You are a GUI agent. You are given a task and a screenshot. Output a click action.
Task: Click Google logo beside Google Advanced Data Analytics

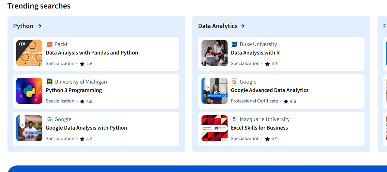(234, 82)
